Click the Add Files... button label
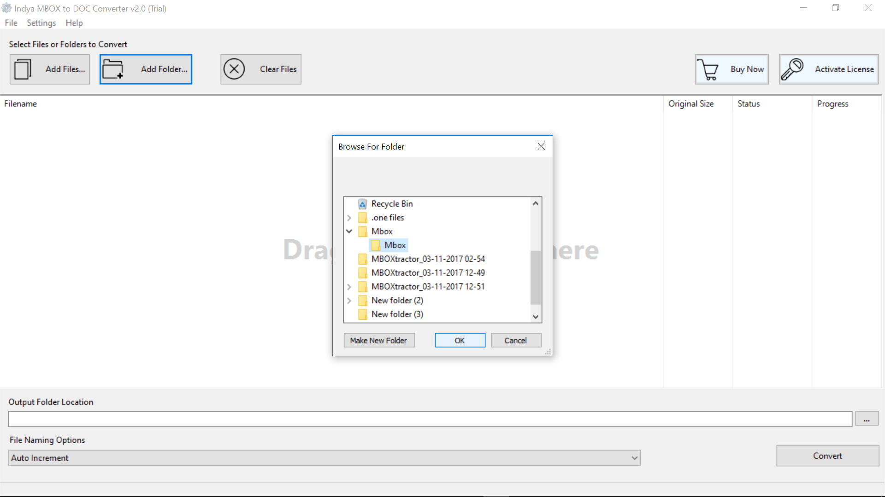Image resolution: width=885 pixels, height=497 pixels. [x=65, y=69]
